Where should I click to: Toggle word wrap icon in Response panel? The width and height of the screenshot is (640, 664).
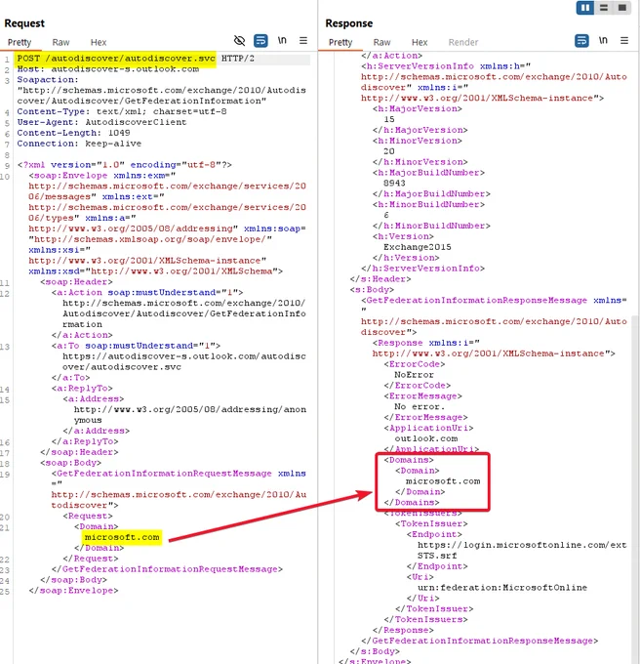581,41
